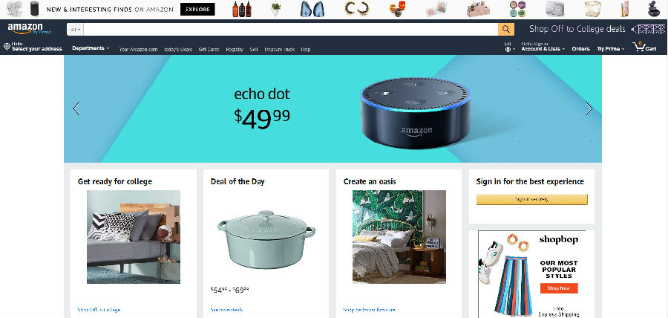Viewport: 668px width, 318px height.
Task: Click the orange search magnifier button
Action: tap(505, 29)
